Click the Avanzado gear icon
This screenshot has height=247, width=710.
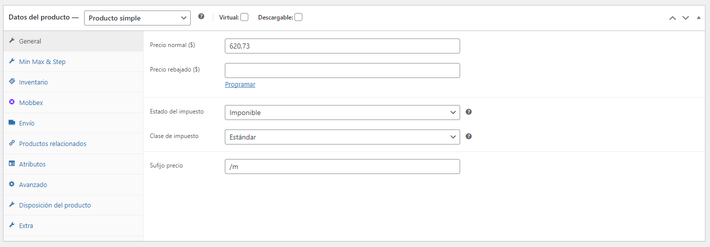(x=12, y=184)
